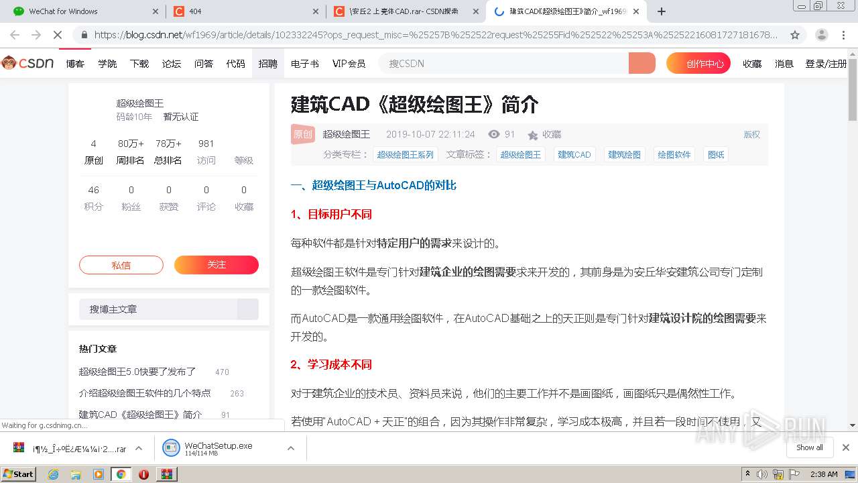Image resolution: width=858 pixels, height=483 pixels.
Task: Click the view count eye icon
Action: pos(494,134)
